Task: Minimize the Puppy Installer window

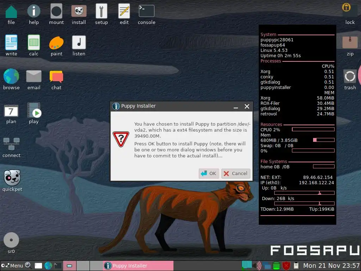Action: click(236, 107)
